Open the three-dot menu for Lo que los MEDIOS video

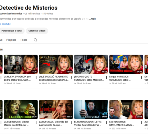click(141, 77)
